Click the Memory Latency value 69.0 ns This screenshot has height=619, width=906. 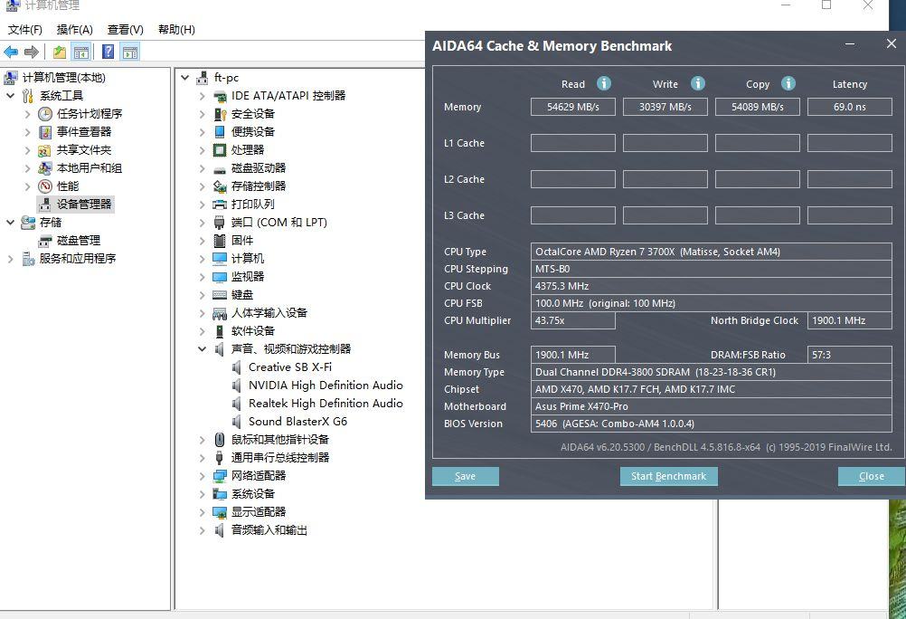tap(849, 107)
